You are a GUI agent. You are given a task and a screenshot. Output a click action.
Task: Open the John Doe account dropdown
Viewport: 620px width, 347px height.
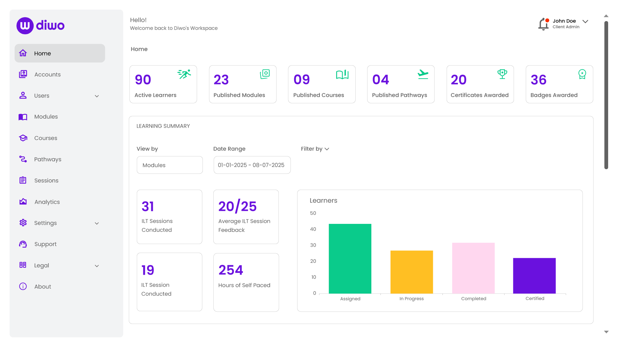click(585, 21)
